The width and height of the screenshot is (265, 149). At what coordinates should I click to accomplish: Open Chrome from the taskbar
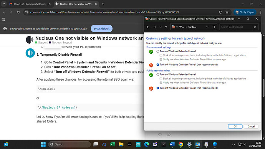coord(181,144)
